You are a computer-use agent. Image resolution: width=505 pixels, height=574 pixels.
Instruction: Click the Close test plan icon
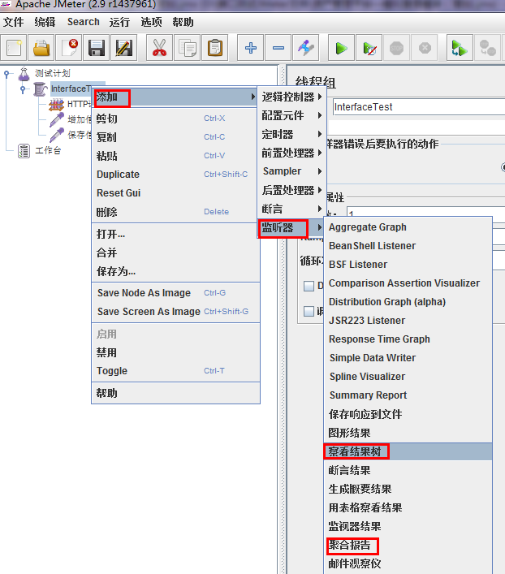[x=69, y=48]
